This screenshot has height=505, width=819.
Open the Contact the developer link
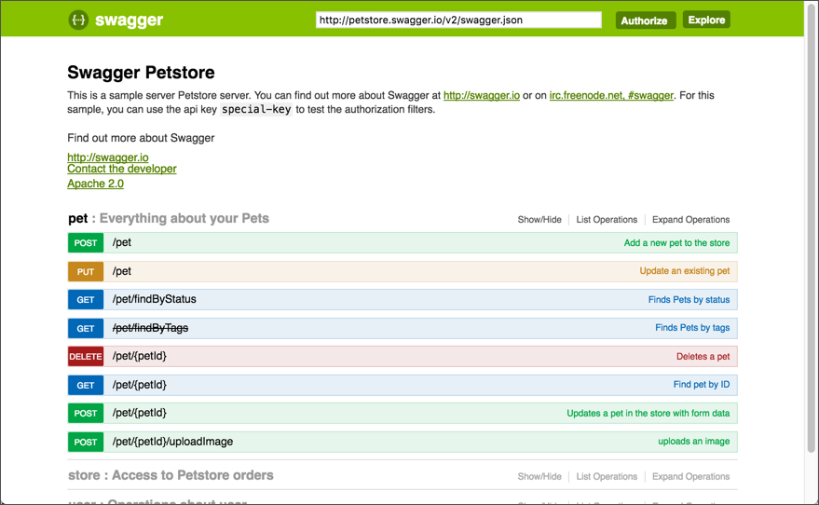pyautogui.click(x=121, y=170)
